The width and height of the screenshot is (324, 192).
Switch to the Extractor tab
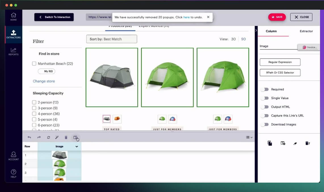pyautogui.click(x=306, y=31)
